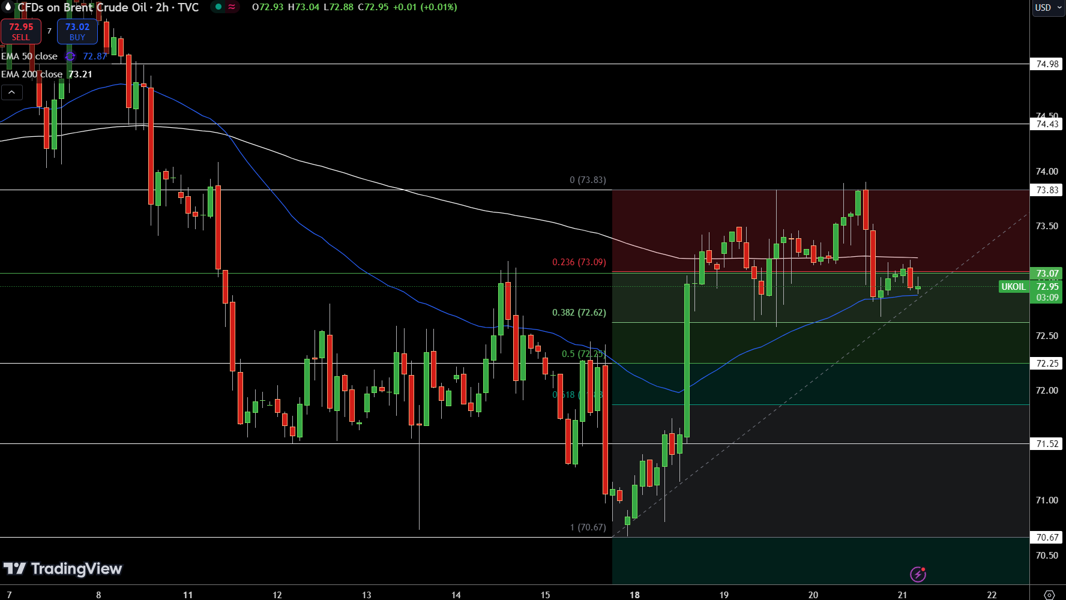
Task: Click date 18 on the time axis
Action: pyautogui.click(x=634, y=595)
